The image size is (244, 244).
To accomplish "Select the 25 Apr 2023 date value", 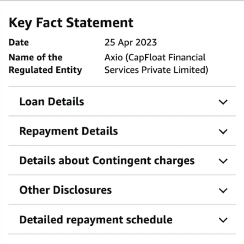I will 131,42.
